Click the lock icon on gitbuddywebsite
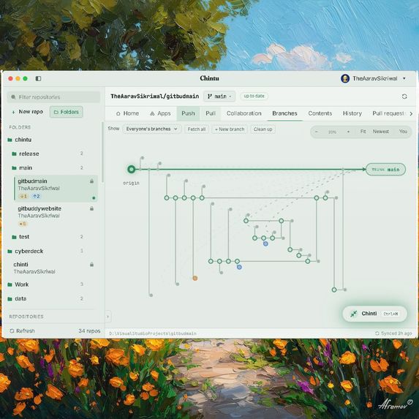Screen dimensions: 419x419 click(x=91, y=208)
